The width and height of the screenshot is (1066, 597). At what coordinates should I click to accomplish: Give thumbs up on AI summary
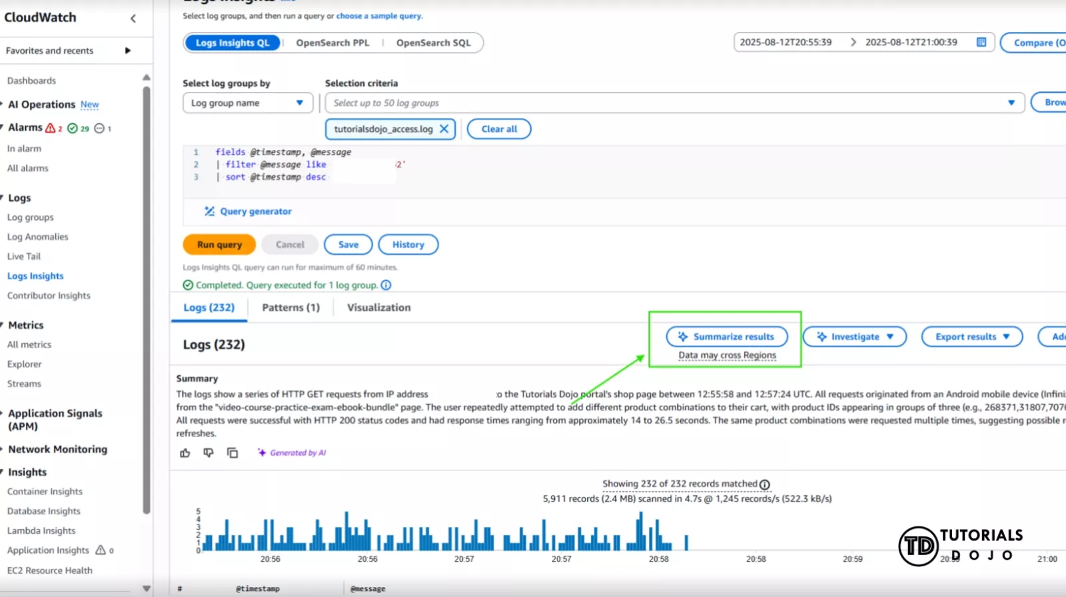click(185, 453)
